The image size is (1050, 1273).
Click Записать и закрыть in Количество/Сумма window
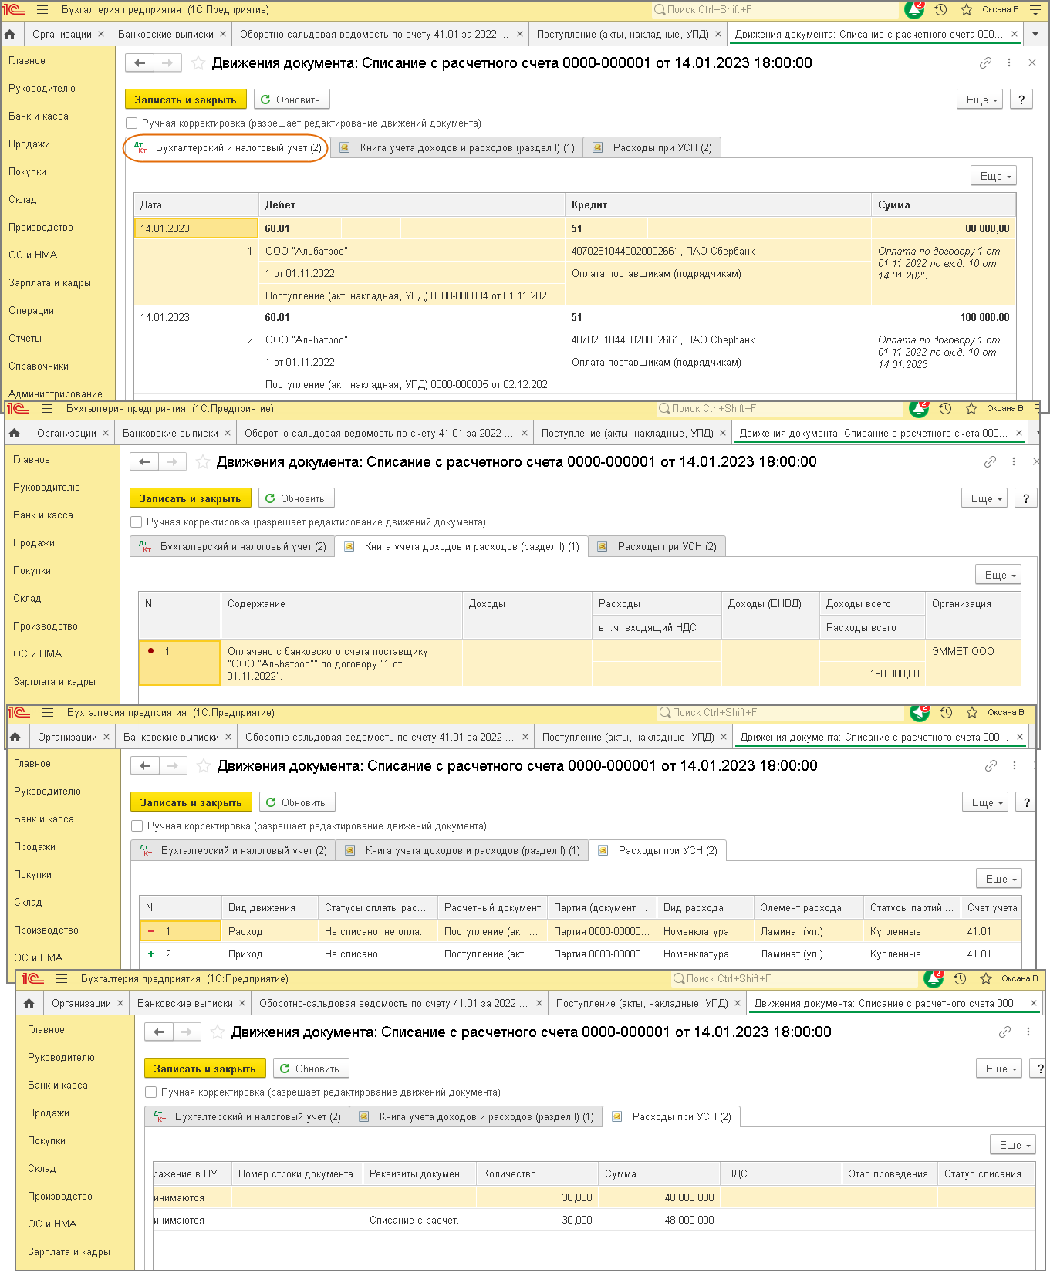[x=205, y=1069]
